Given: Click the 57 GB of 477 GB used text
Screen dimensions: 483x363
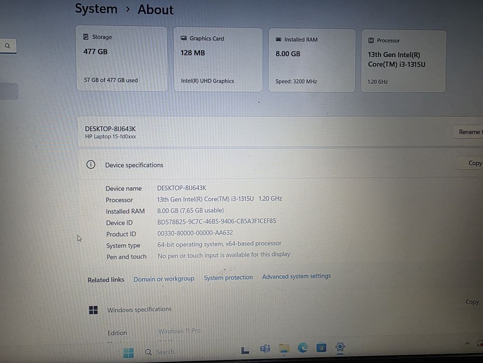Looking at the screenshot, I should point(111,80).
